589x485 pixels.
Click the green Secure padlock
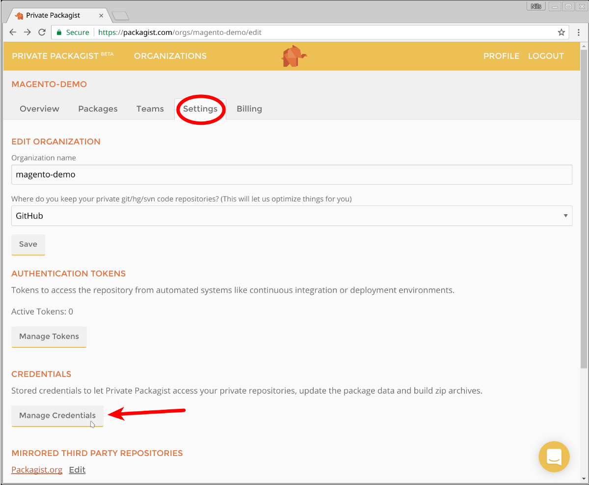(x=59, y=32)
